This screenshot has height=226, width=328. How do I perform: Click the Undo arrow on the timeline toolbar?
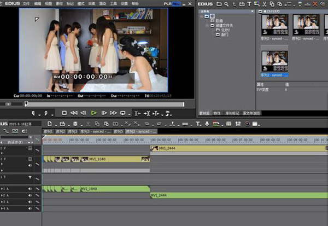click(146, 124)
